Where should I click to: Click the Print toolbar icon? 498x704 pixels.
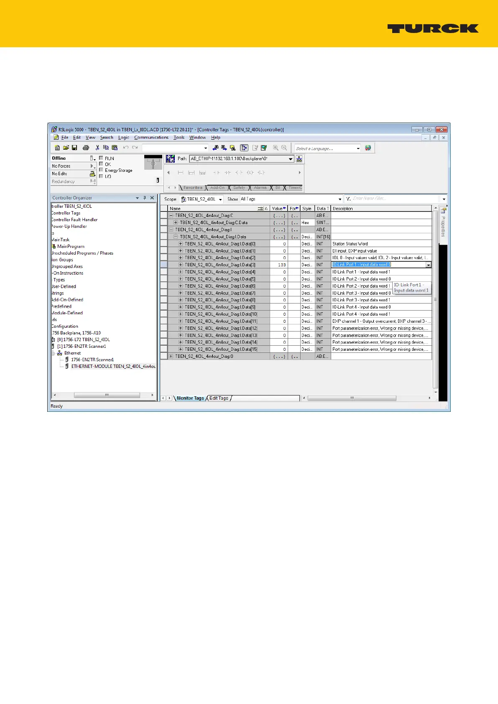(86, 148)
